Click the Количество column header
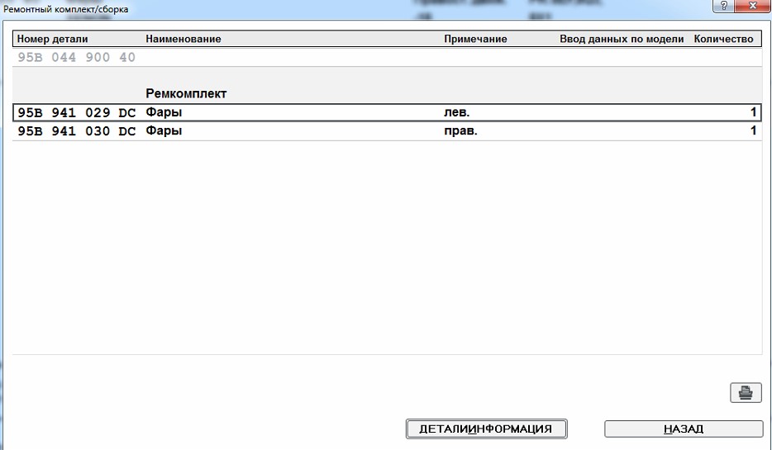 pyautogui.click(x=723, y=39)
